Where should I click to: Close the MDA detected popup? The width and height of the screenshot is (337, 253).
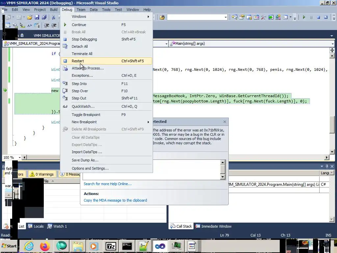click(x=224, y=122)
